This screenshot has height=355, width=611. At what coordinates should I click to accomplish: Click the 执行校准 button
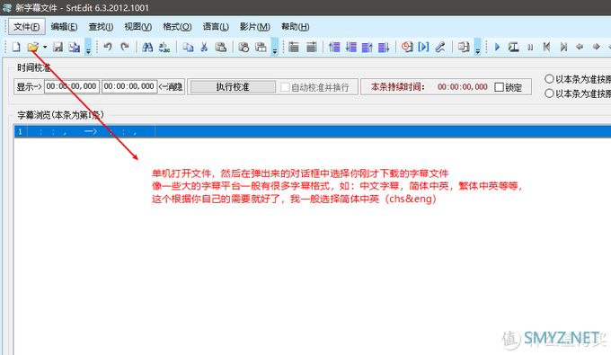pyautogui.click(x=233, y=86)
